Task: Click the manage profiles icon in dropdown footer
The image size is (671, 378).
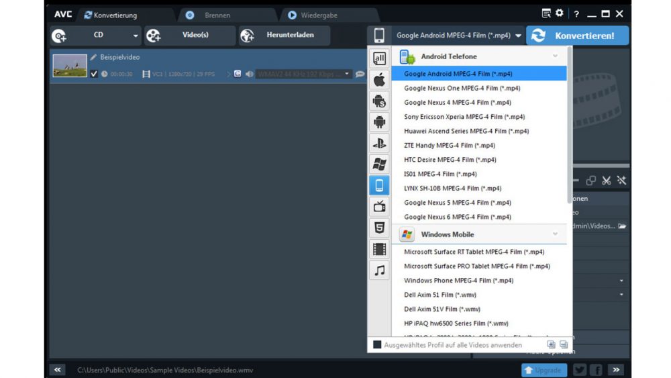Action: point(564,344)
